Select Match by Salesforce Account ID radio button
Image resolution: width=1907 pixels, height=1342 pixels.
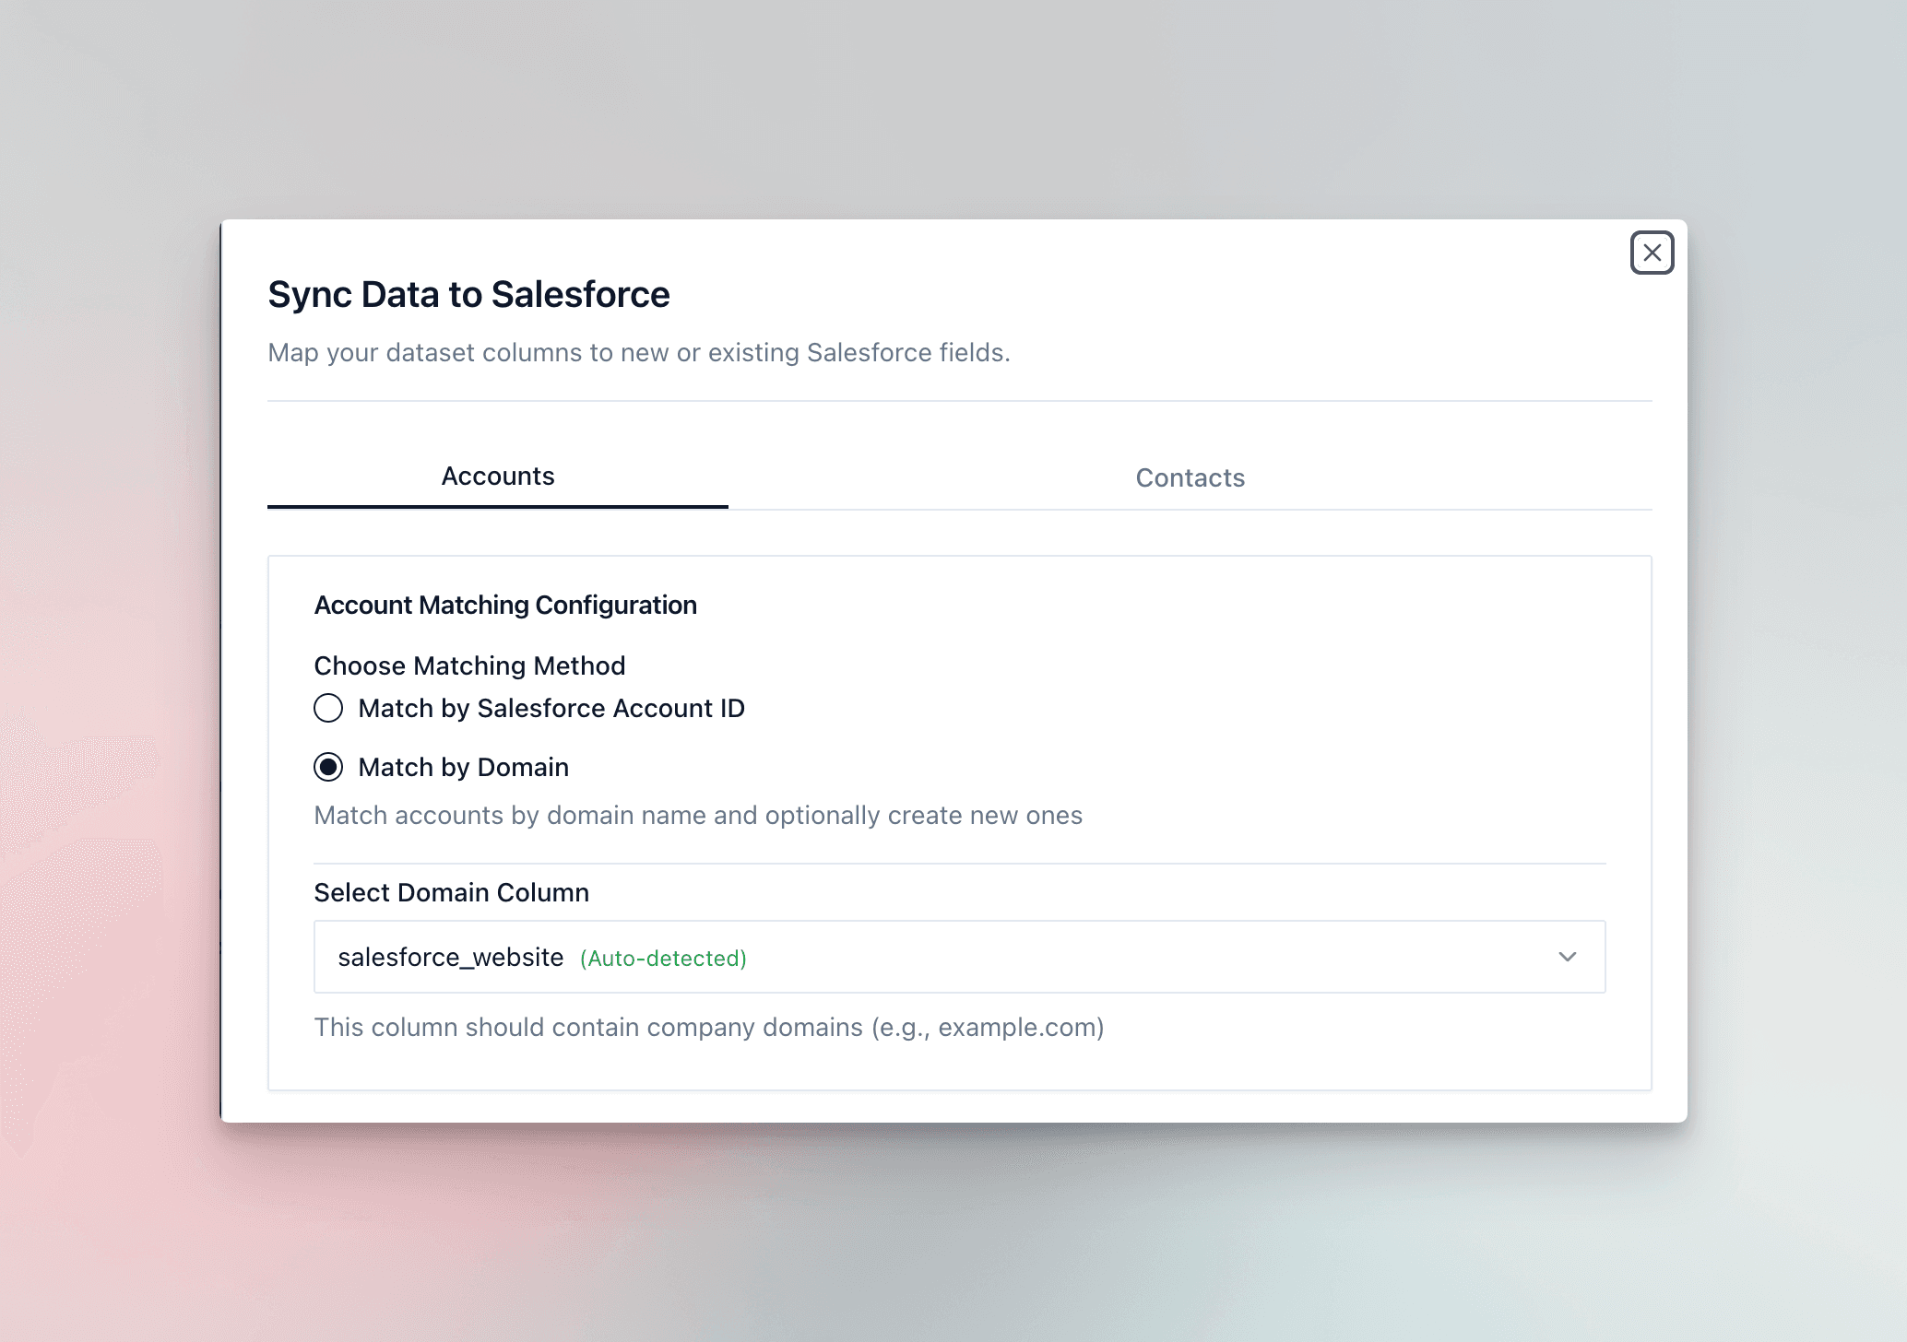tap(328, 708)
